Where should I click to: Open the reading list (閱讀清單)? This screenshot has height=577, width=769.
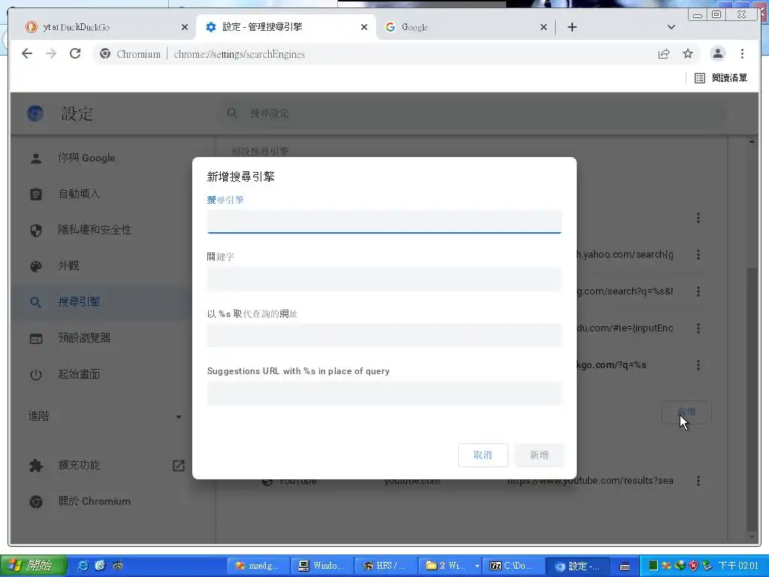point(720,77)
